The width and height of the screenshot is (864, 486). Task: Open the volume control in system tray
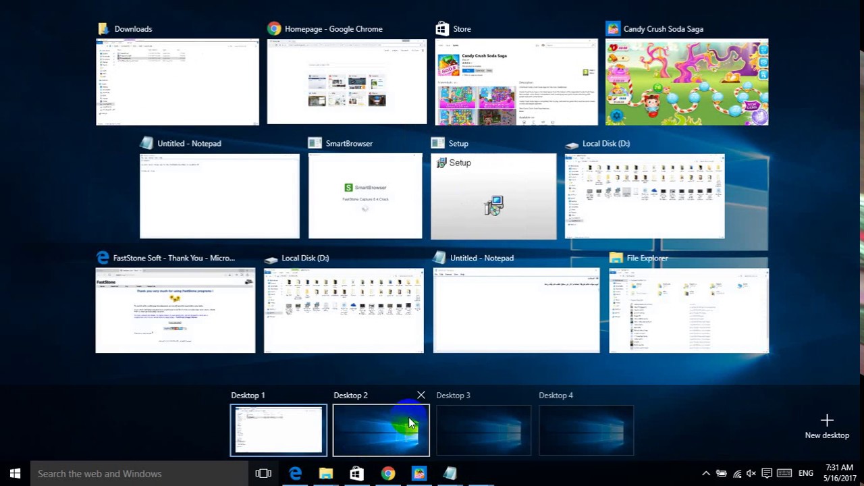pyautogui.click(x=751, y=474)
